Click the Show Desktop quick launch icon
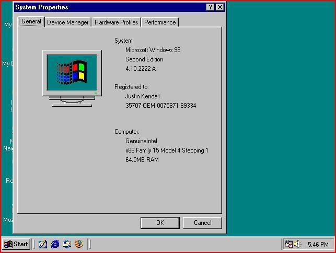Screen dimensions: 336x253 pyautogui.click(x=43, y=244)
